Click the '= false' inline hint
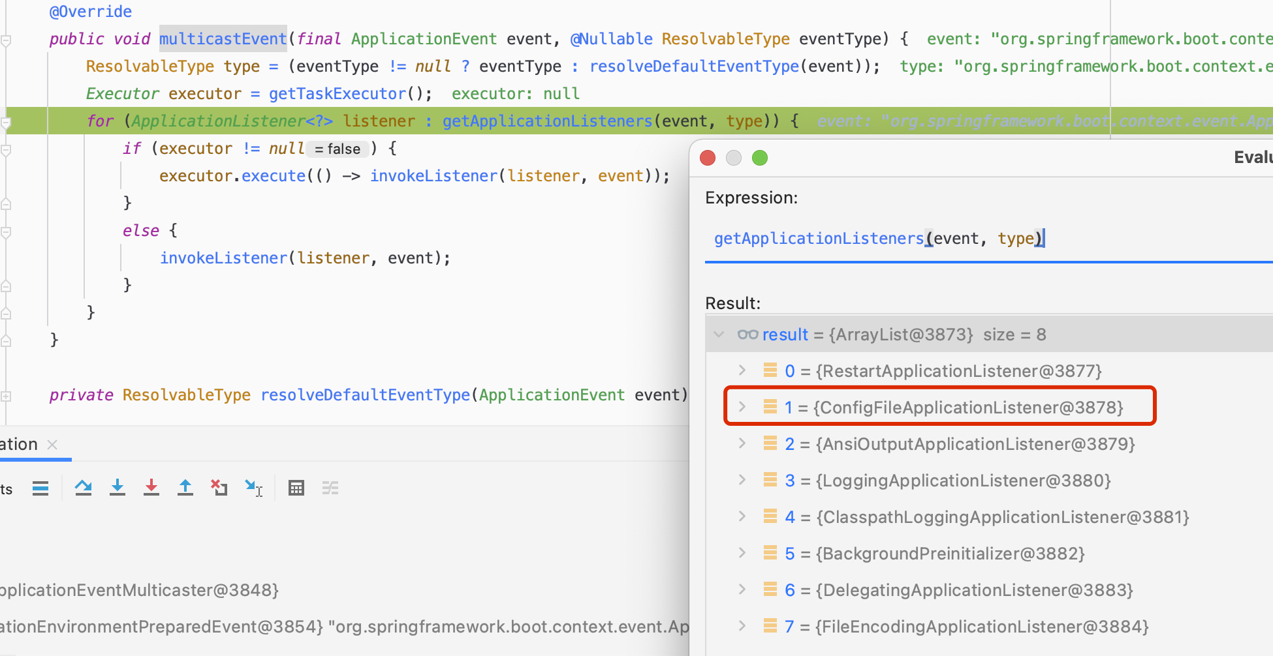This screenshot has width=1273, height=656. tap(338, 149)
